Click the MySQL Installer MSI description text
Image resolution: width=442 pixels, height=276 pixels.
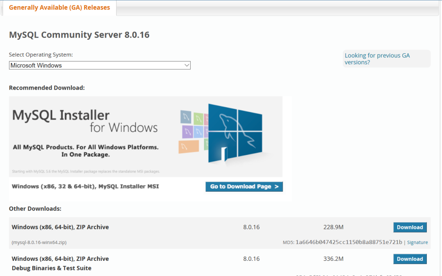click(86, 186)
